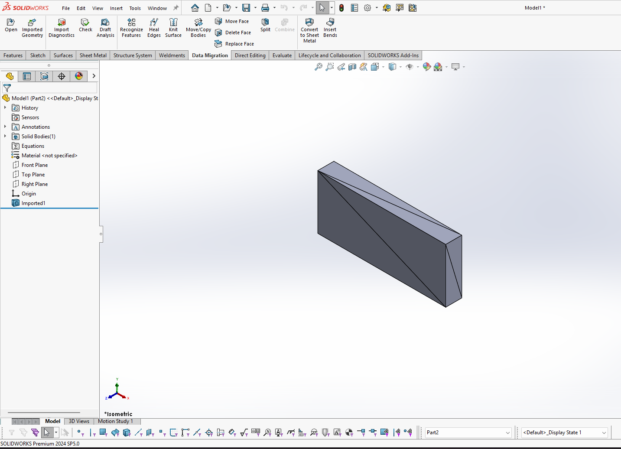Toggle the Edit Appearance tool

coord(427,67)
